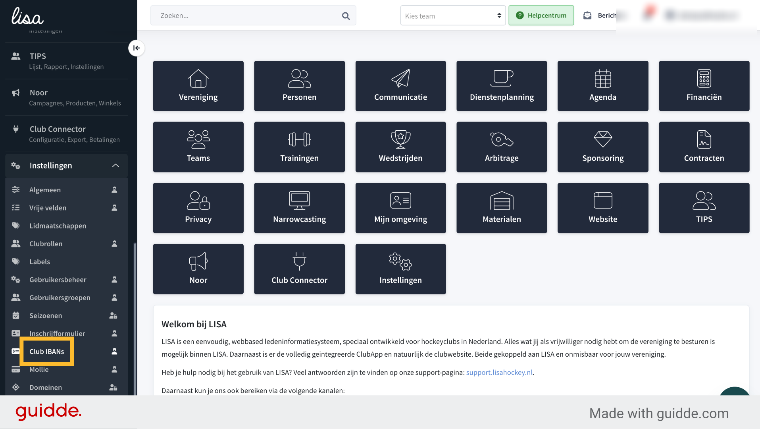Click the lisa logo
Screen dimensions: 760x429
pos(27,16)
